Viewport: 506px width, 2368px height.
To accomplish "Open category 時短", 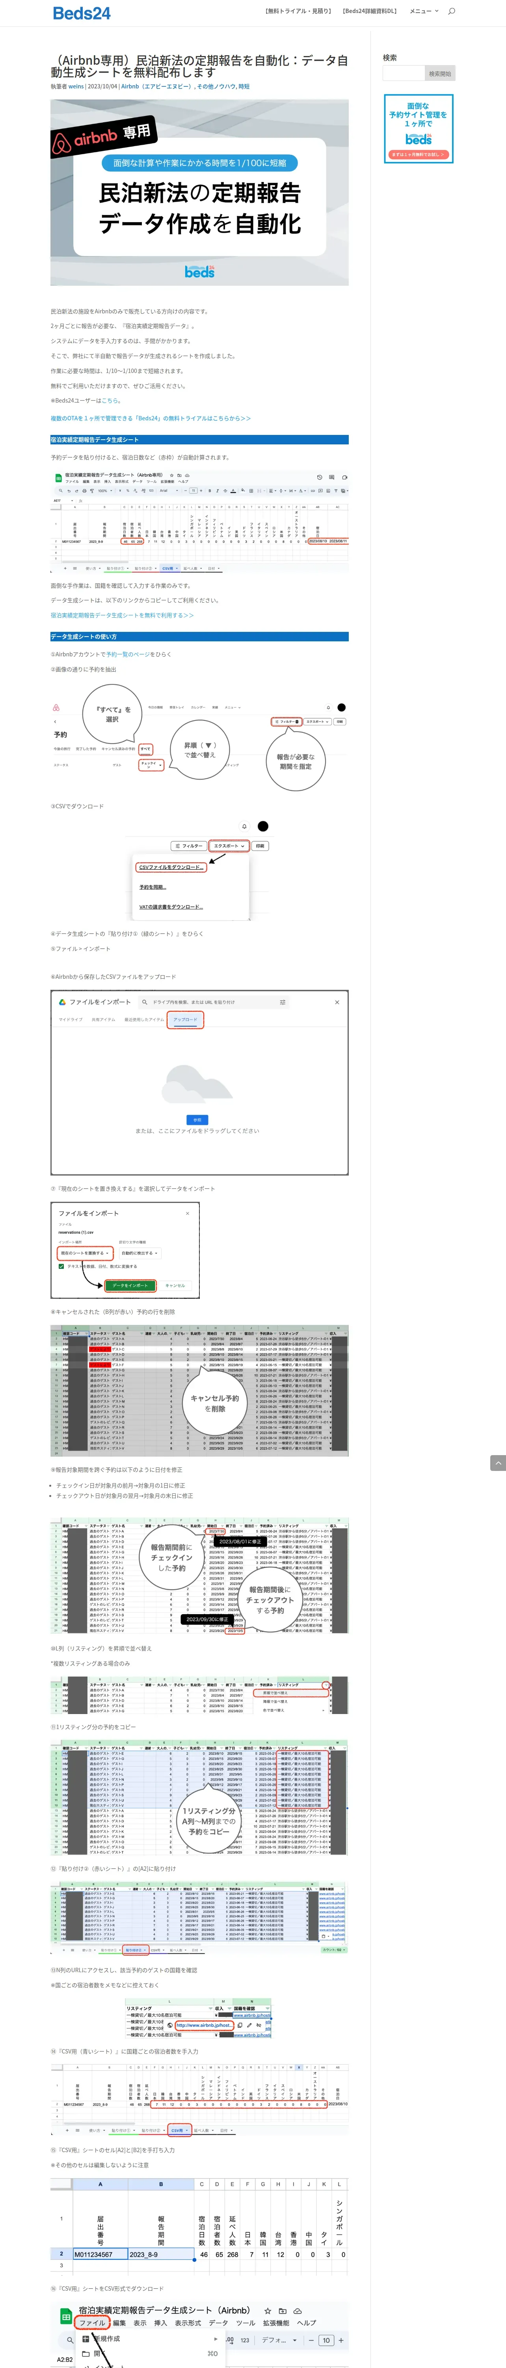I will pyautogui.click(x=244, y=86).
